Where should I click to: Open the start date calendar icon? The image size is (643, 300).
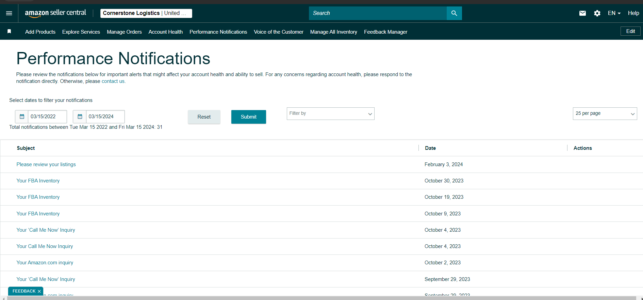pyautogui.click(x=22, y=117)
